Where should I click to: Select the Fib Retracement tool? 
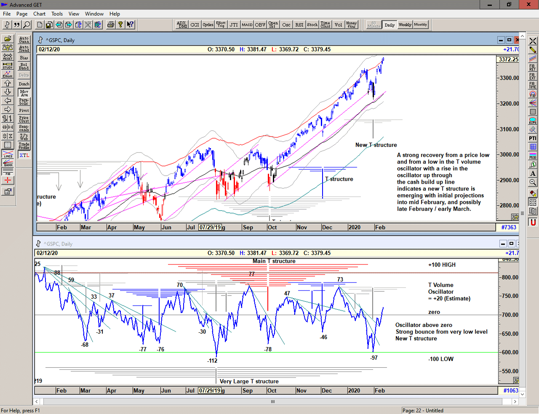533,67
